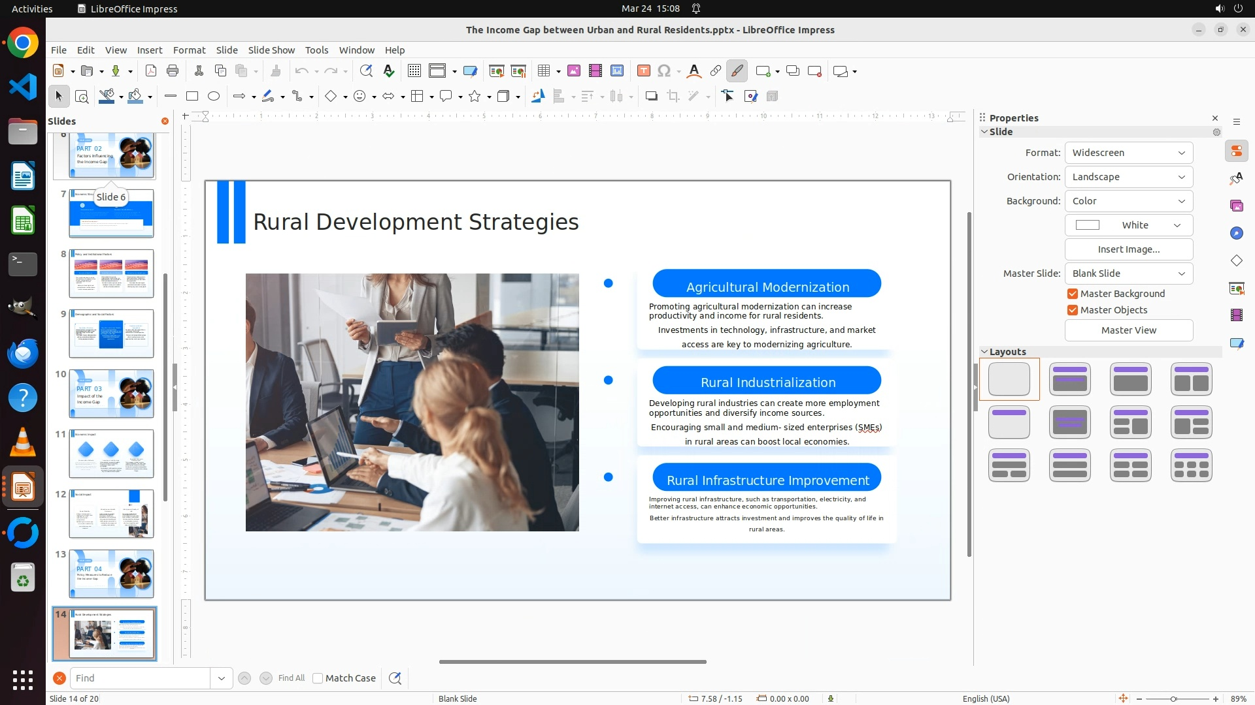This screenshot has width=1255, height=705.
Task: Click the Insert Hyperlink icon
Action: pos(716,71)
